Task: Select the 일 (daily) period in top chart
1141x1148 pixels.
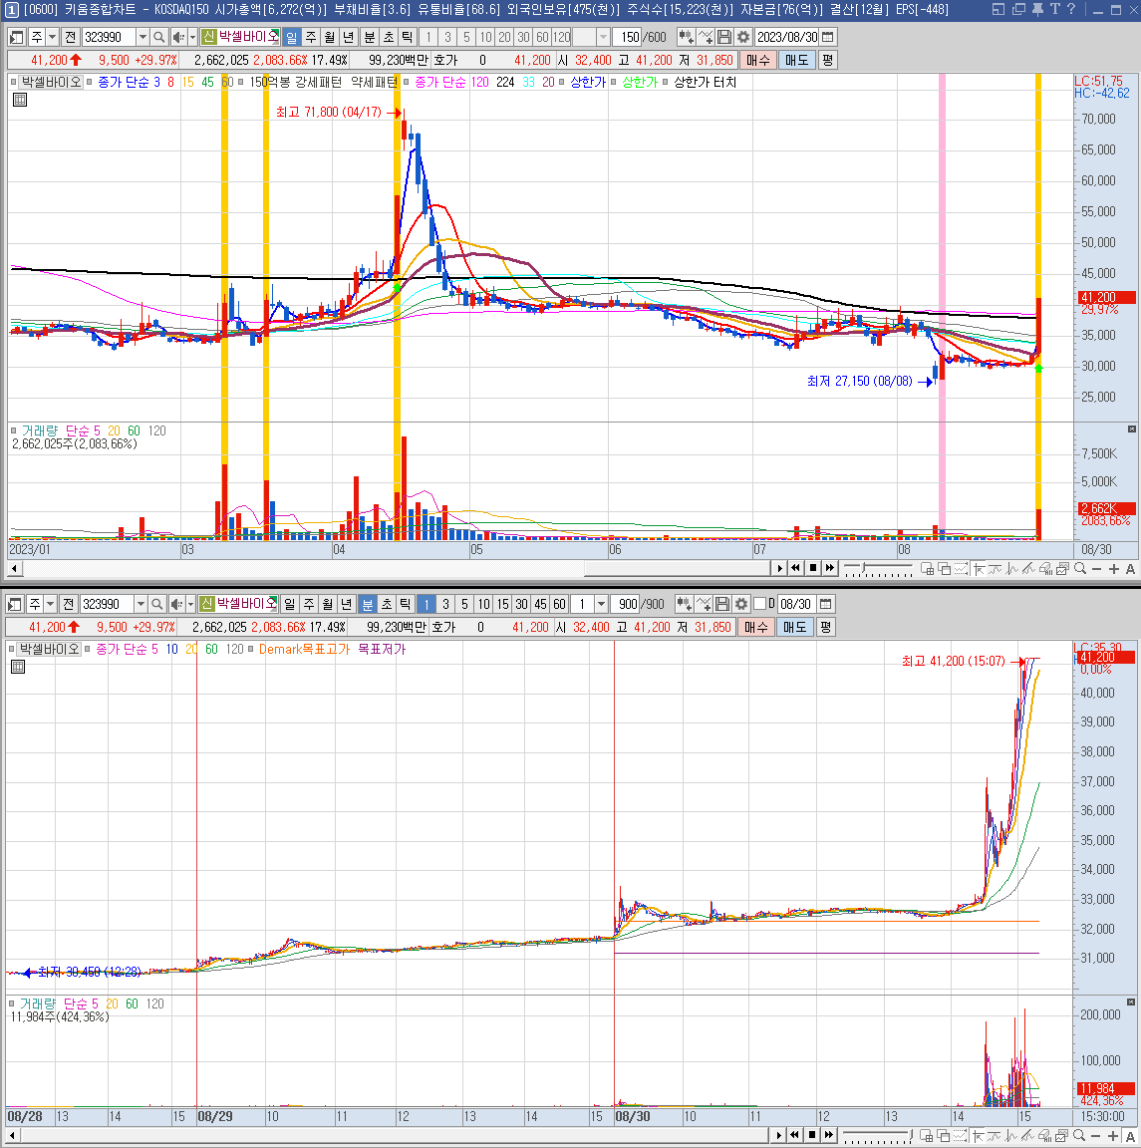Action: (291, 37)
